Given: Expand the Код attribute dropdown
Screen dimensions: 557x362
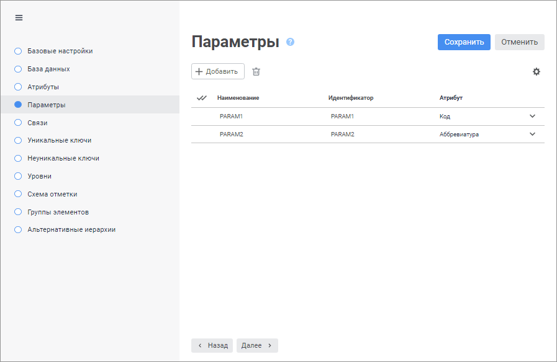Looking at the screenshot, I should [x=532, y=116].
